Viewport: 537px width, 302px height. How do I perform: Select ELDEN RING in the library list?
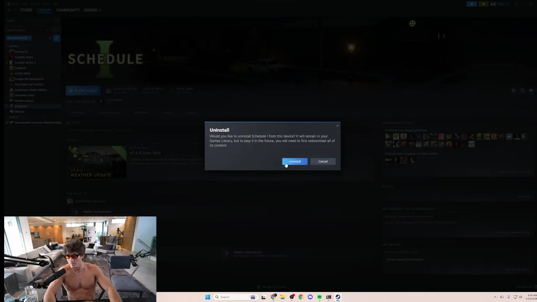[22, 73]
